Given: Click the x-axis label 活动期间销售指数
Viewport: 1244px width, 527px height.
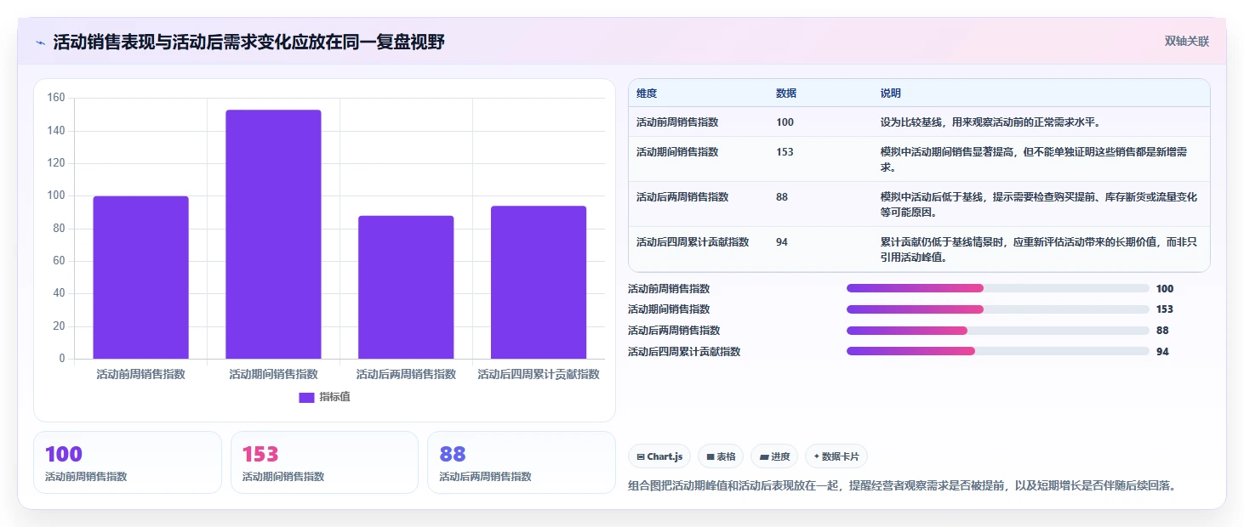Looking at the screenshot, I should (273, 374).
